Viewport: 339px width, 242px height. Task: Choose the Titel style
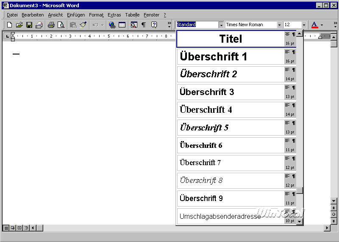click(236, 39)
